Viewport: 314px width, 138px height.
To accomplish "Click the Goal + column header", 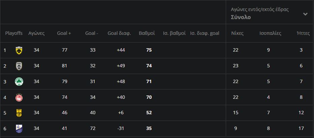I will tap(64, 33).
